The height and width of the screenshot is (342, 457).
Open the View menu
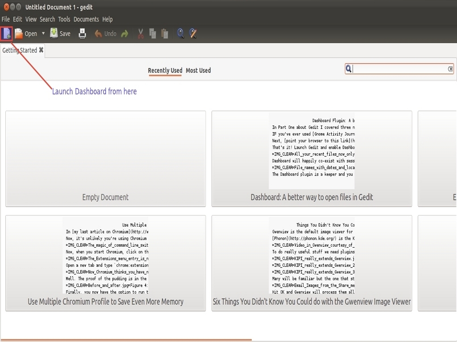(31, 19)
